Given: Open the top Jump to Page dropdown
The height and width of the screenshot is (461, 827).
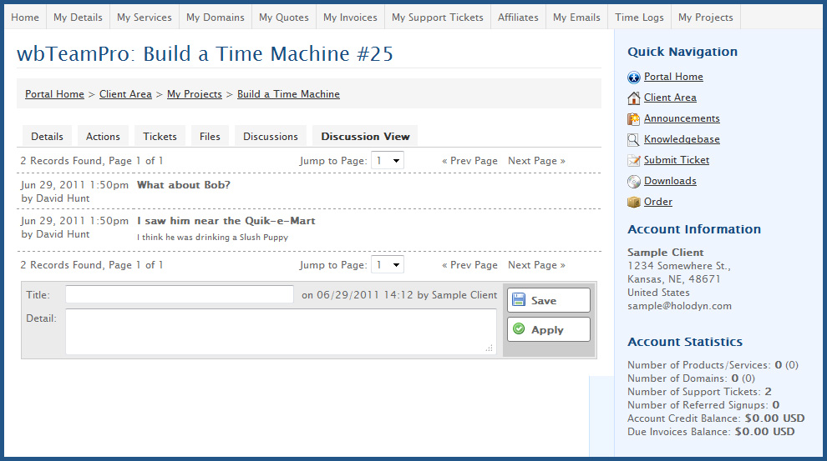Looking at the screenshot, I should coord(388,161).
